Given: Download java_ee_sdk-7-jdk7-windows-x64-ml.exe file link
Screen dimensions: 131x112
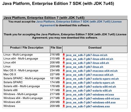Looking at the screenshot, I should pyautogui.click(x=93, y=99).
